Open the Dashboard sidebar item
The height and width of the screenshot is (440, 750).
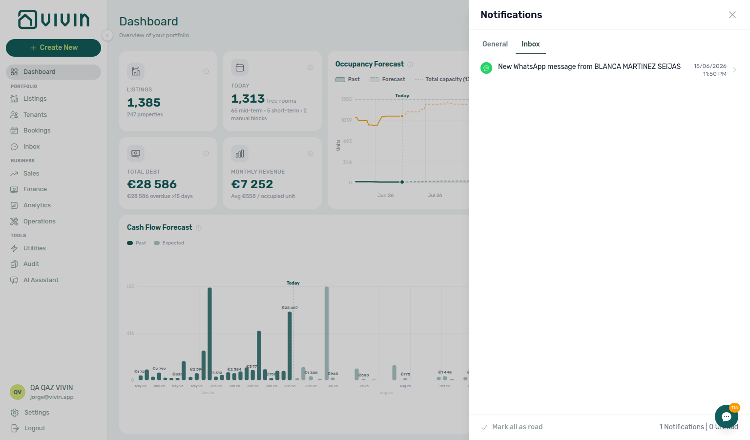(x=53, y=72)
